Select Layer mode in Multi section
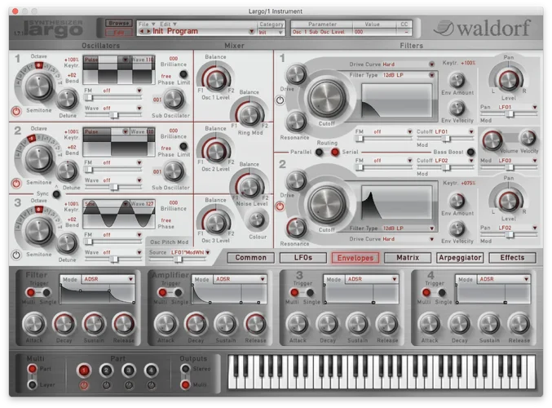This screenshot has height=408, width=552. [32, 385]
